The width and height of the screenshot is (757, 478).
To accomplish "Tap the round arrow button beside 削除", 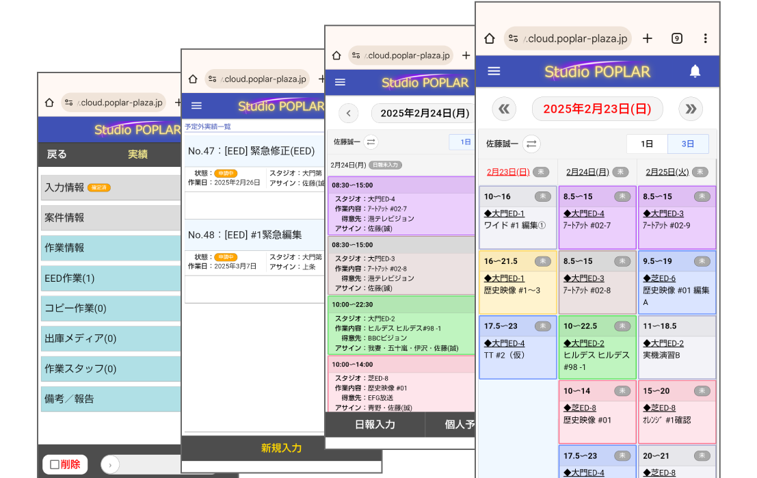I will coord(110,464).
